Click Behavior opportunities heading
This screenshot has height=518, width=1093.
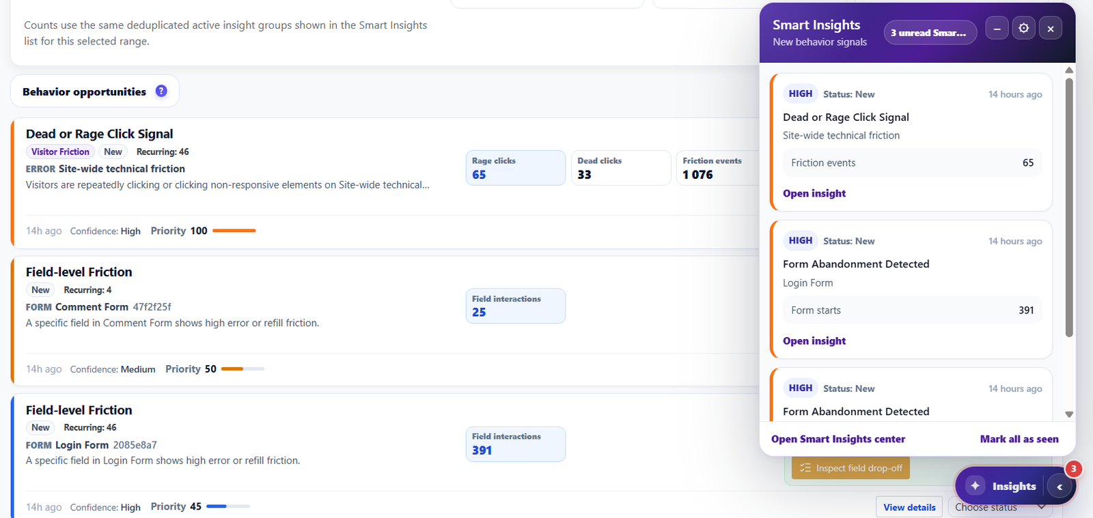(x=84, y=91)
